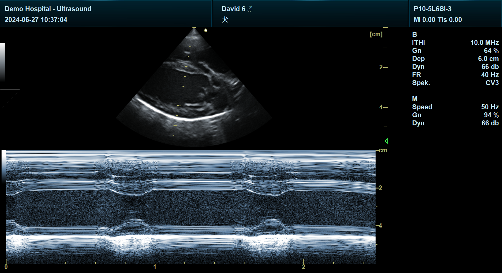Open the gray map curve box
Viewport: 502px width, 273px height.
[x=10, y=99]
